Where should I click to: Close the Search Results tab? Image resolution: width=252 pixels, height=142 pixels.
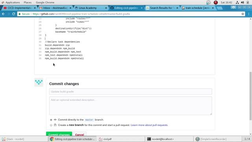tap(177, 8)
